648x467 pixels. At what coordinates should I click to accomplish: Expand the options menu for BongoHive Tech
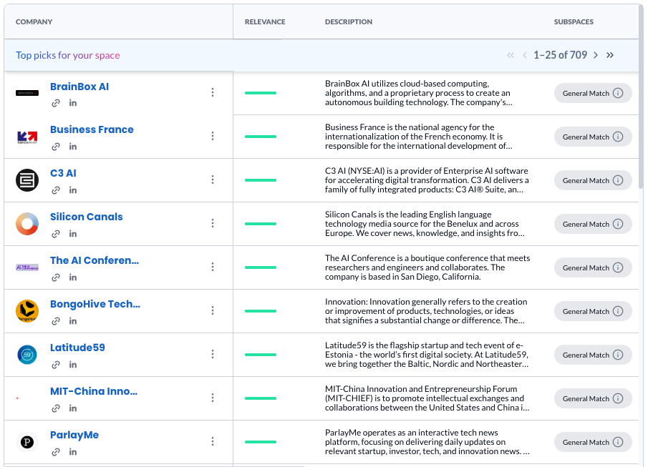point(213,310)
